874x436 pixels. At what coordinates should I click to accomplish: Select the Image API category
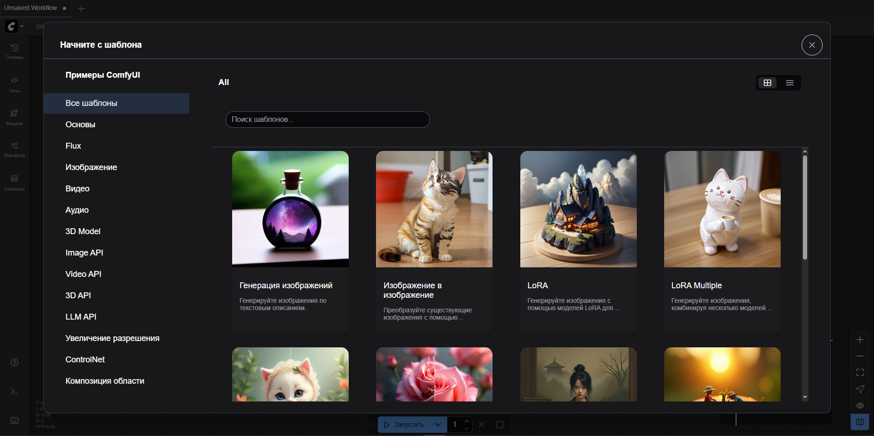point(117,253)
